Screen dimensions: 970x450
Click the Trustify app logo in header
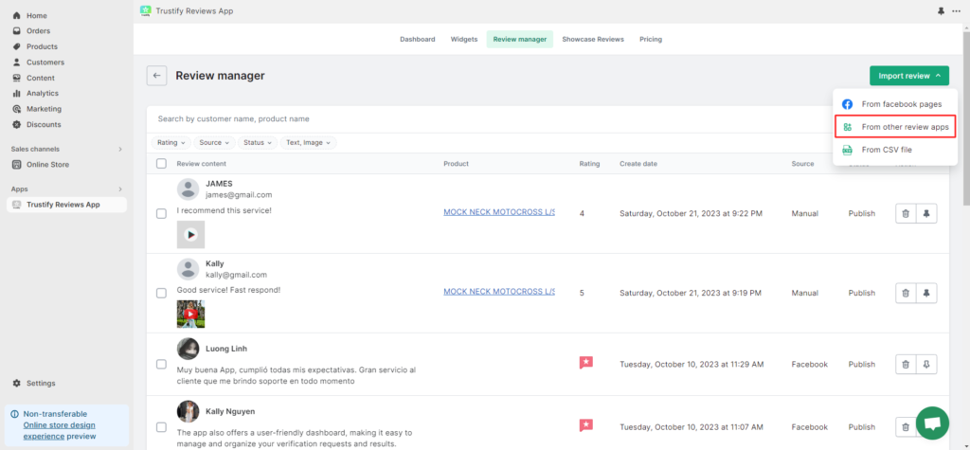coord(145,10)
